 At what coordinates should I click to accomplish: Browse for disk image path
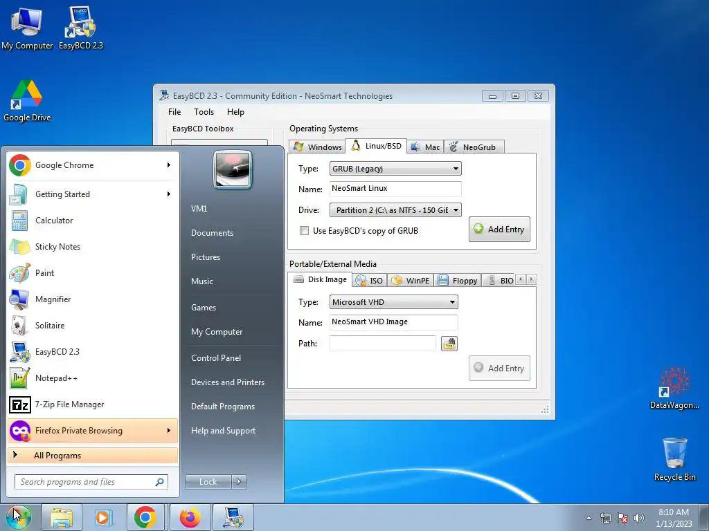pos(449,344)
